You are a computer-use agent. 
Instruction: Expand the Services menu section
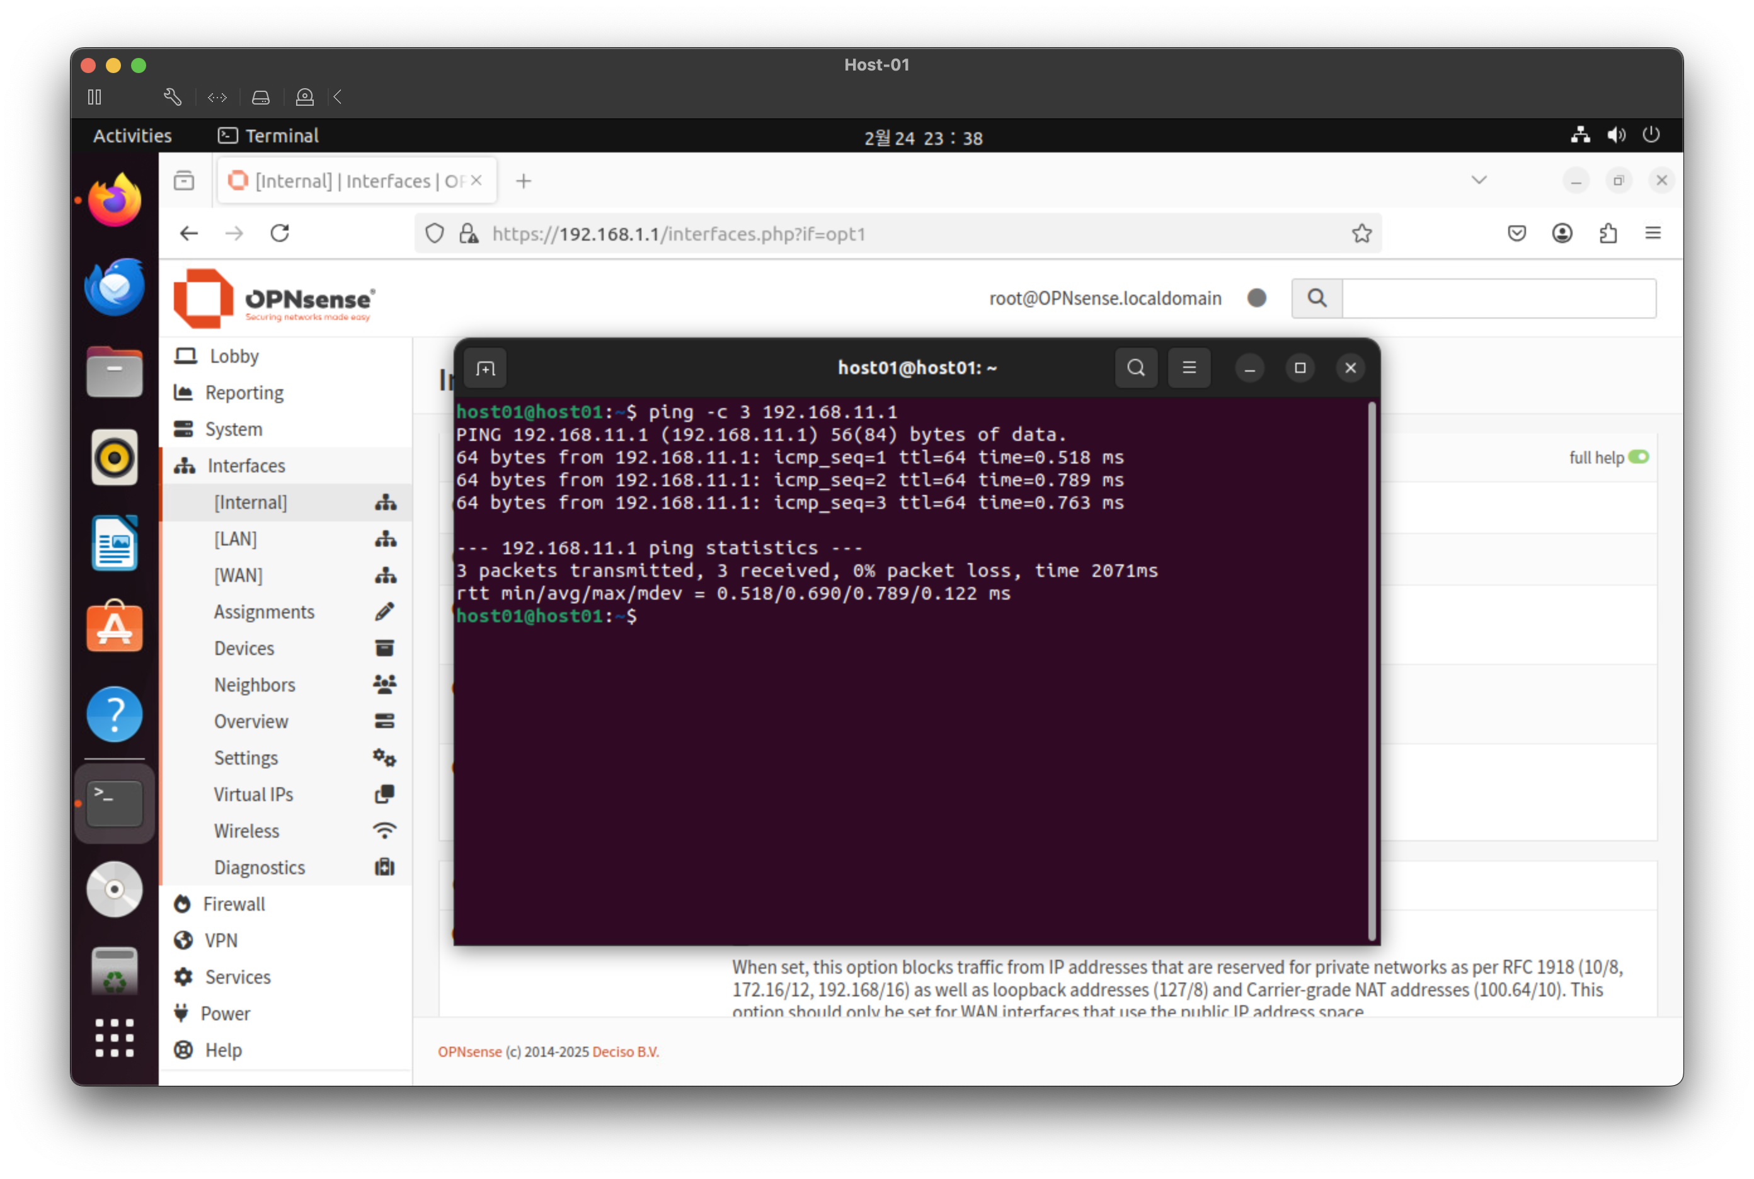(238, 977)
